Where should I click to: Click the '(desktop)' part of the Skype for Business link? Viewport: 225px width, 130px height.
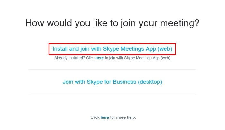[150, 82]
